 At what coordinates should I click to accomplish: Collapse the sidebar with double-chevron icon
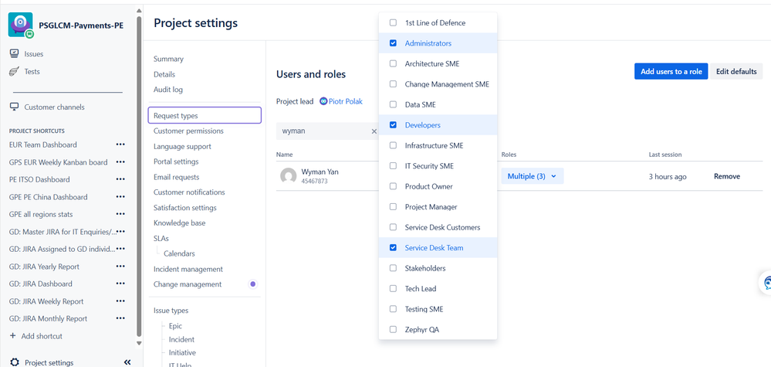point(127,362)
